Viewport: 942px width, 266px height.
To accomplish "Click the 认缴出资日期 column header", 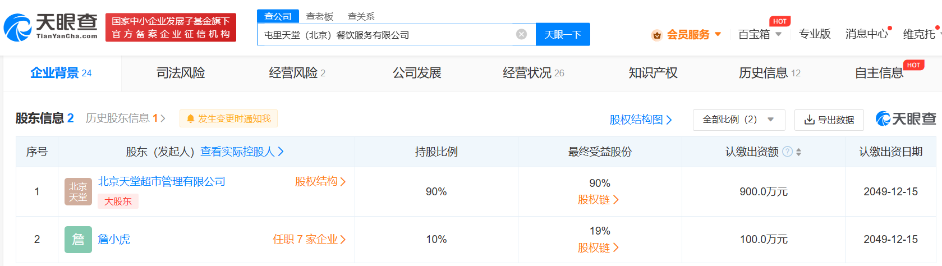I will pos(891,152).
